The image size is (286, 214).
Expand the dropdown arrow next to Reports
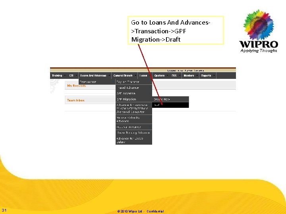coord(214,75)
